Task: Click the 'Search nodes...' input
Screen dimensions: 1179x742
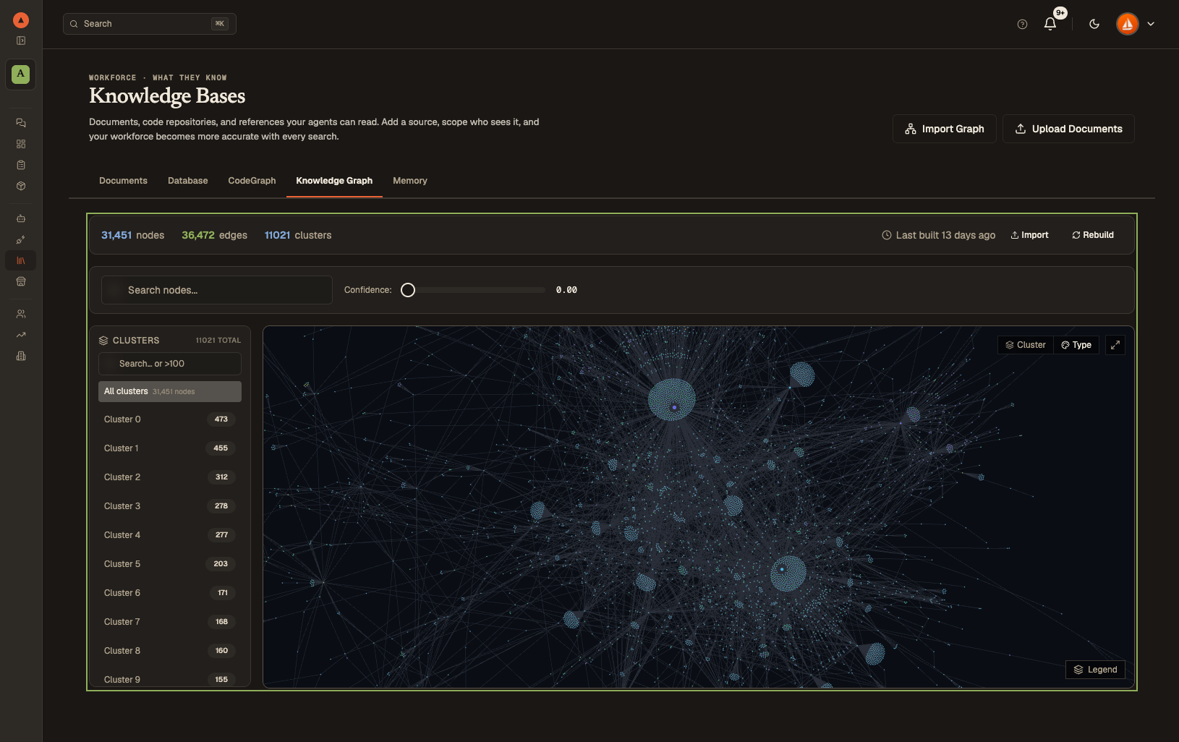Action: pyautogui.click(x=217, y=290)
